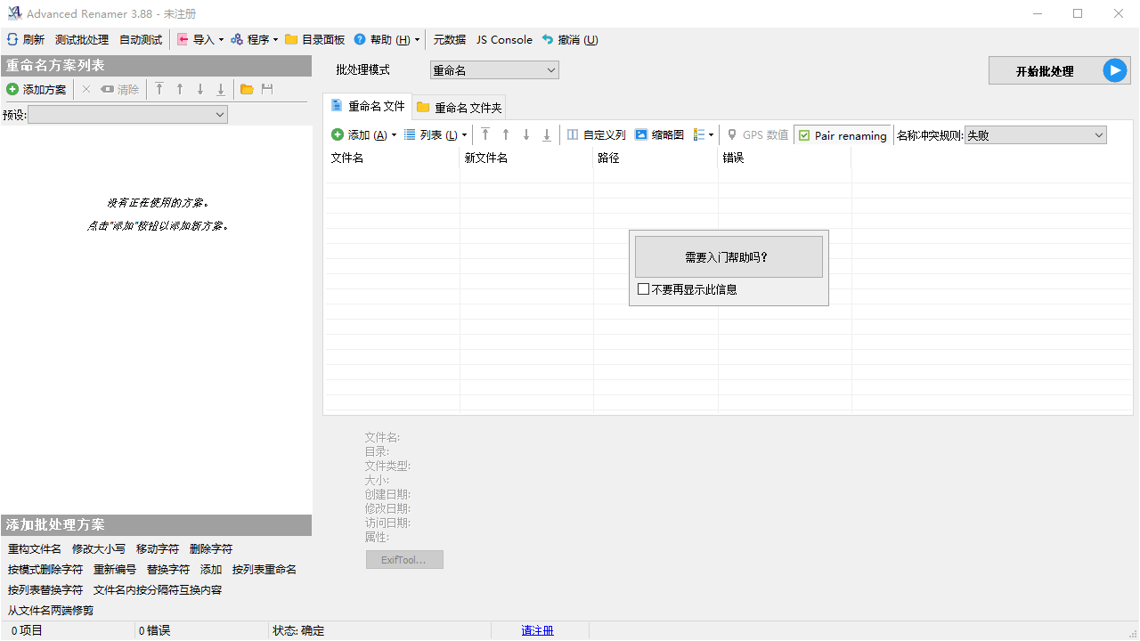Viewport: 1140px width, 641px height.
Task: Click the 撤消 undo icon
Action: point(548,40)
